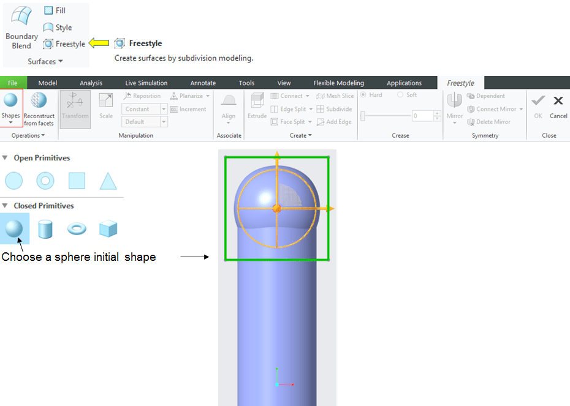
Task: Collapse the Open Primitives section
Action: tap(5, 158)
